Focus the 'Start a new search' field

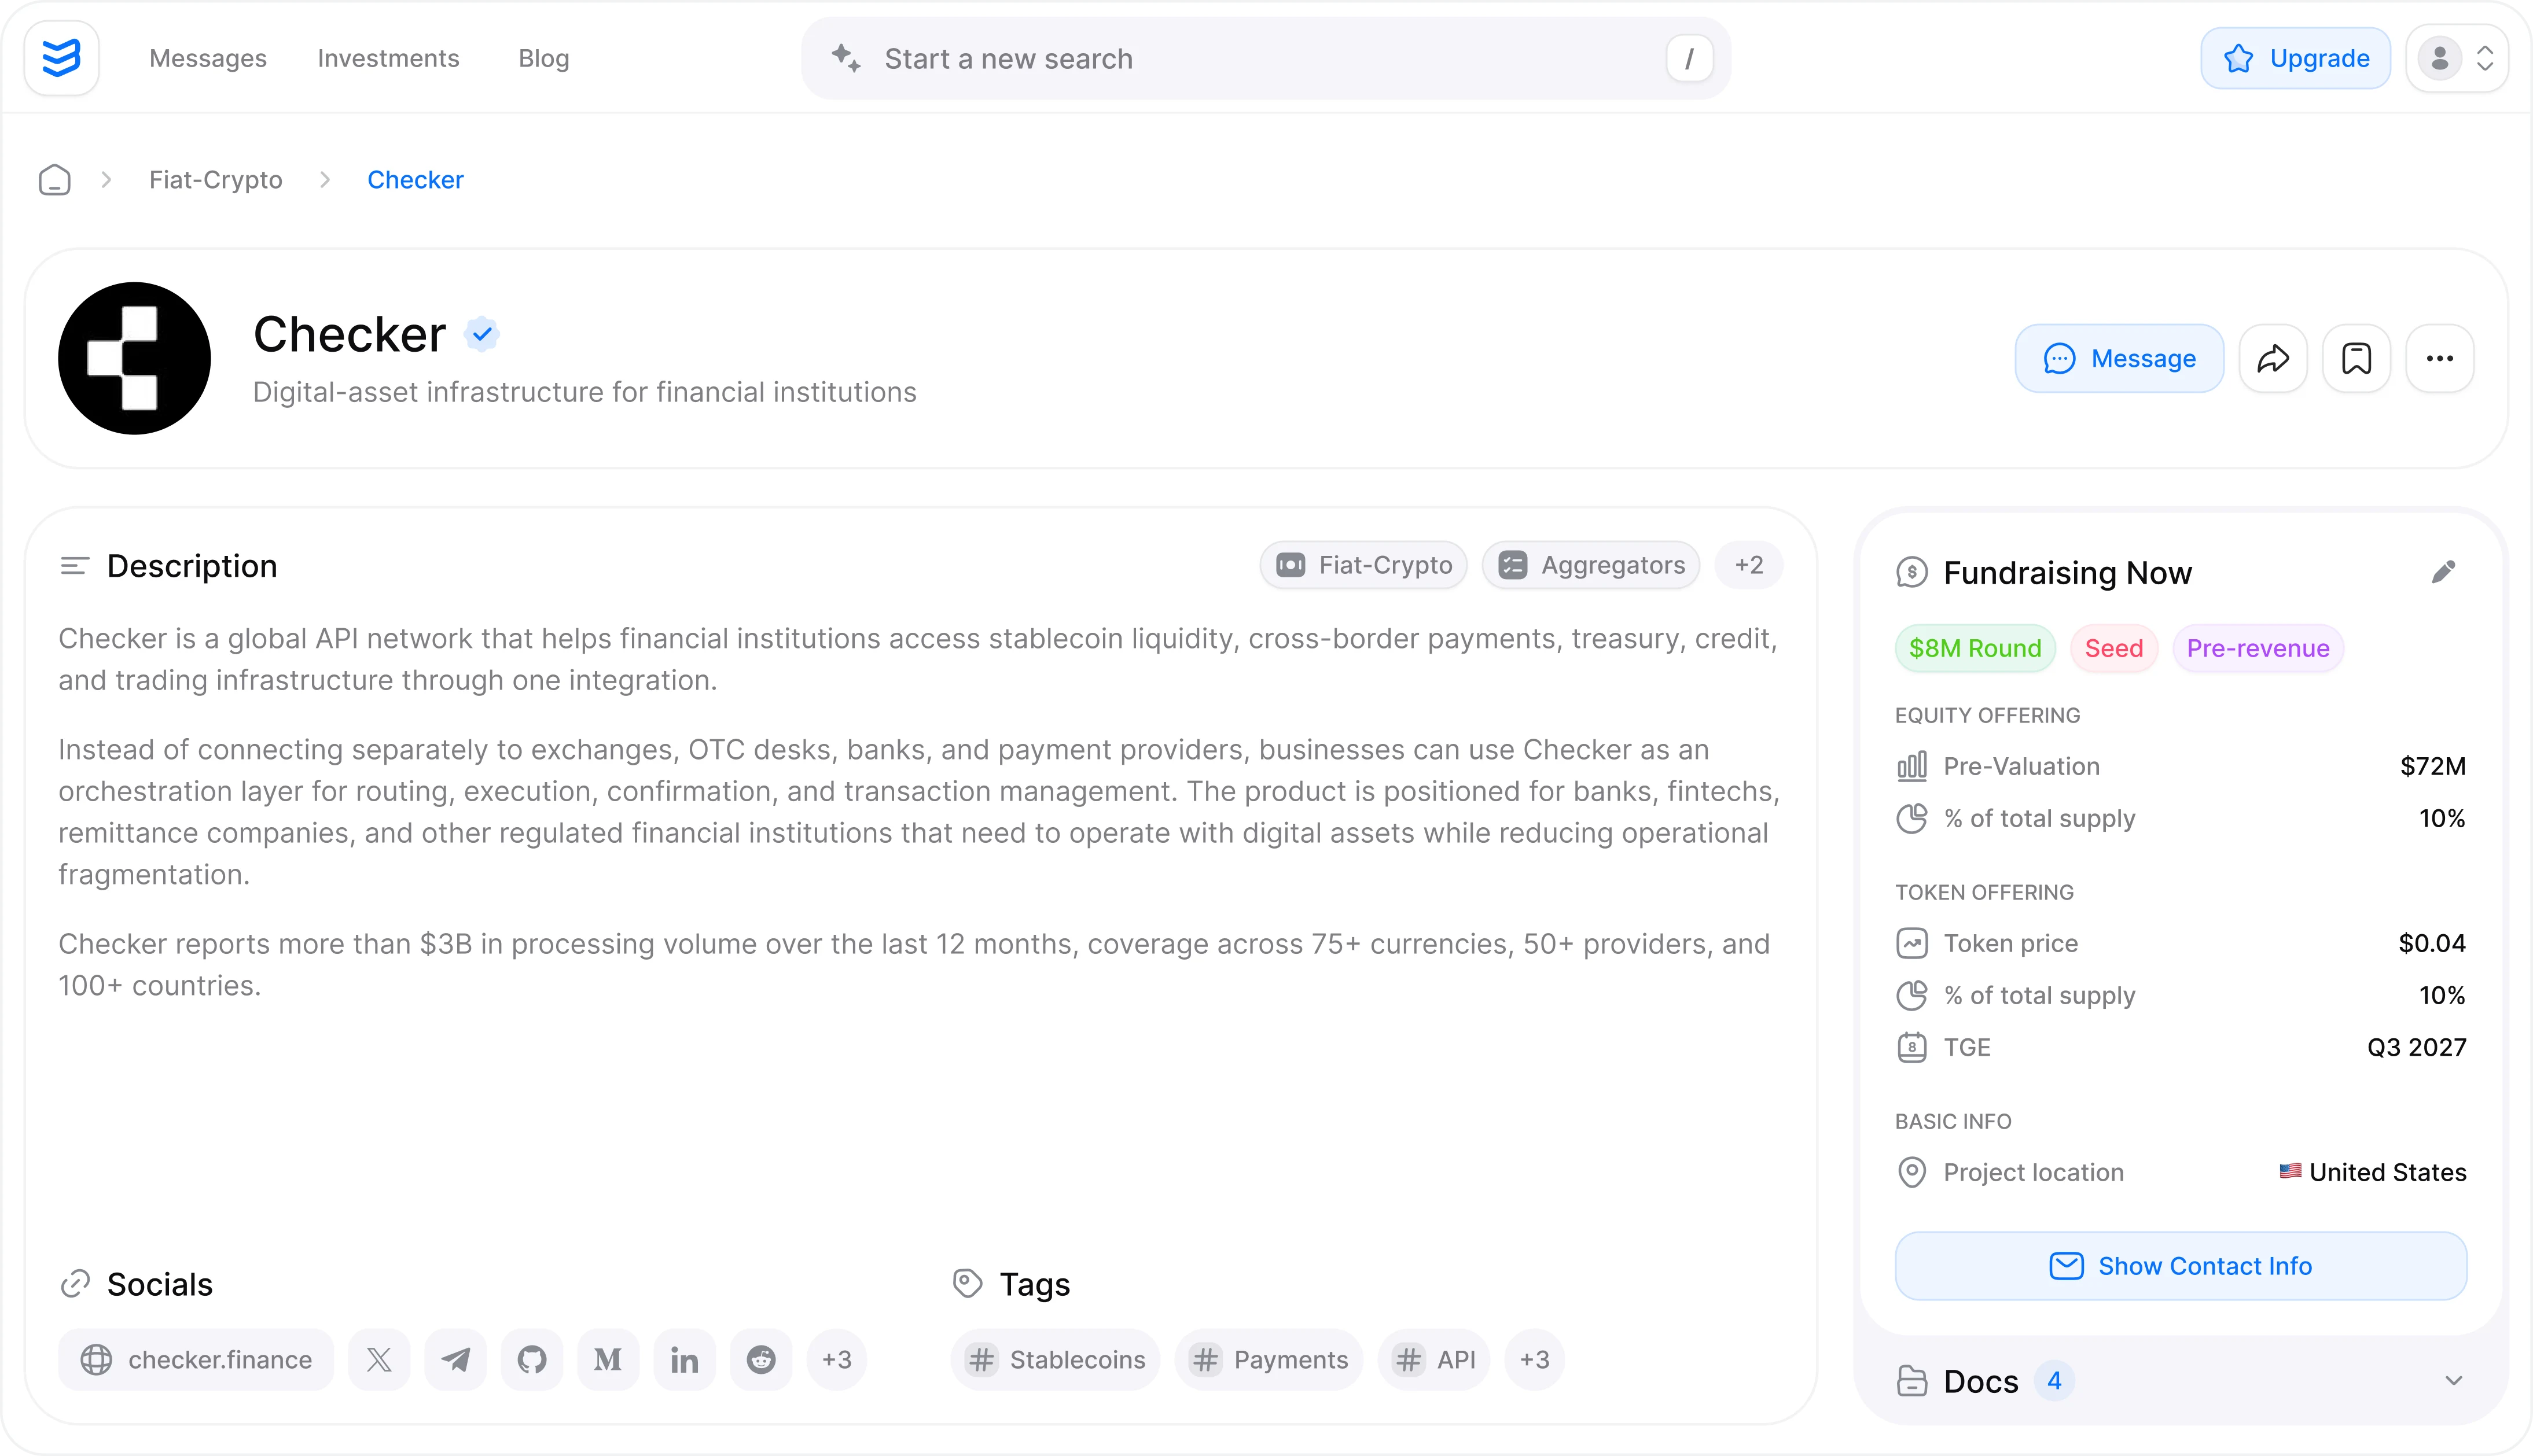point(1266,58)
